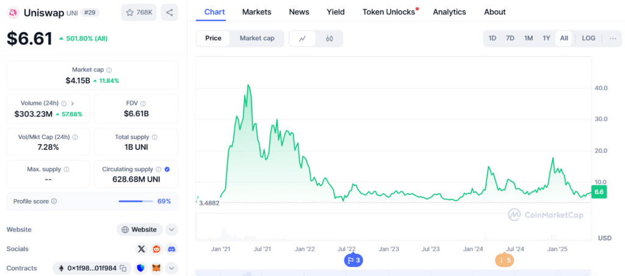Set chart range to 1Y
Screen dimensions: 625x276
click(x=546, y=38)
